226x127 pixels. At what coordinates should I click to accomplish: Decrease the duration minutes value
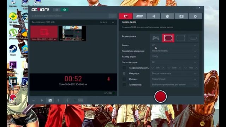(x=169, y=68)
